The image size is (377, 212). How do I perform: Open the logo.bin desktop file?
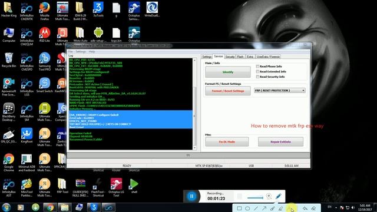click(116, 35)
